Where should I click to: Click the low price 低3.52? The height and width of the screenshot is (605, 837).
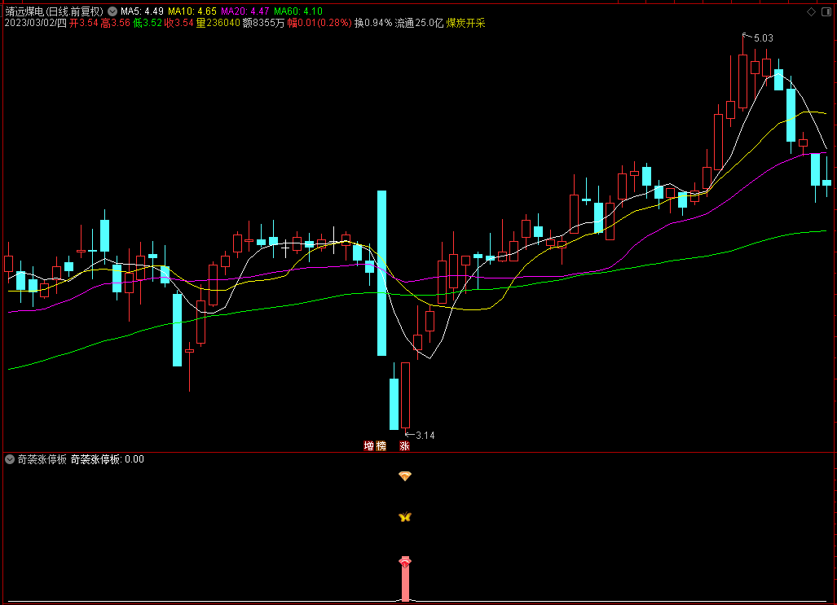click(148, 23)
